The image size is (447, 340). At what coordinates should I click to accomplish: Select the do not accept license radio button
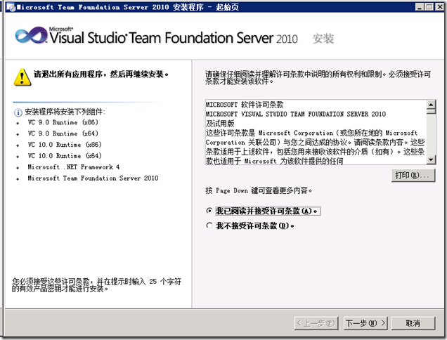(209, 225)
